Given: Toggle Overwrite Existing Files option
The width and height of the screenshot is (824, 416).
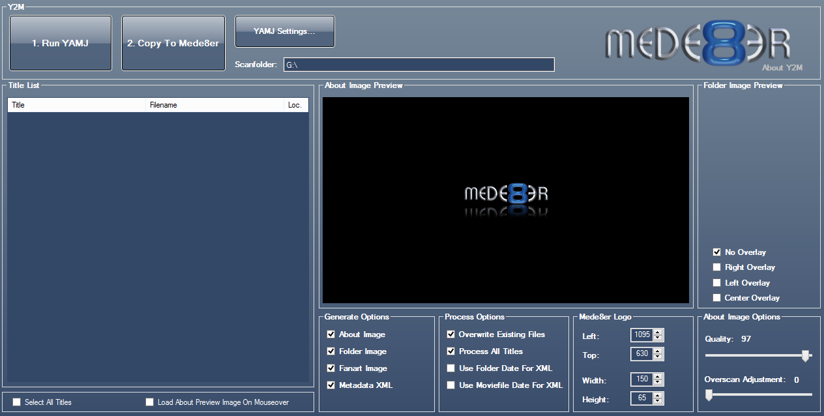Looking at the screenshot, I should [451, 334].
